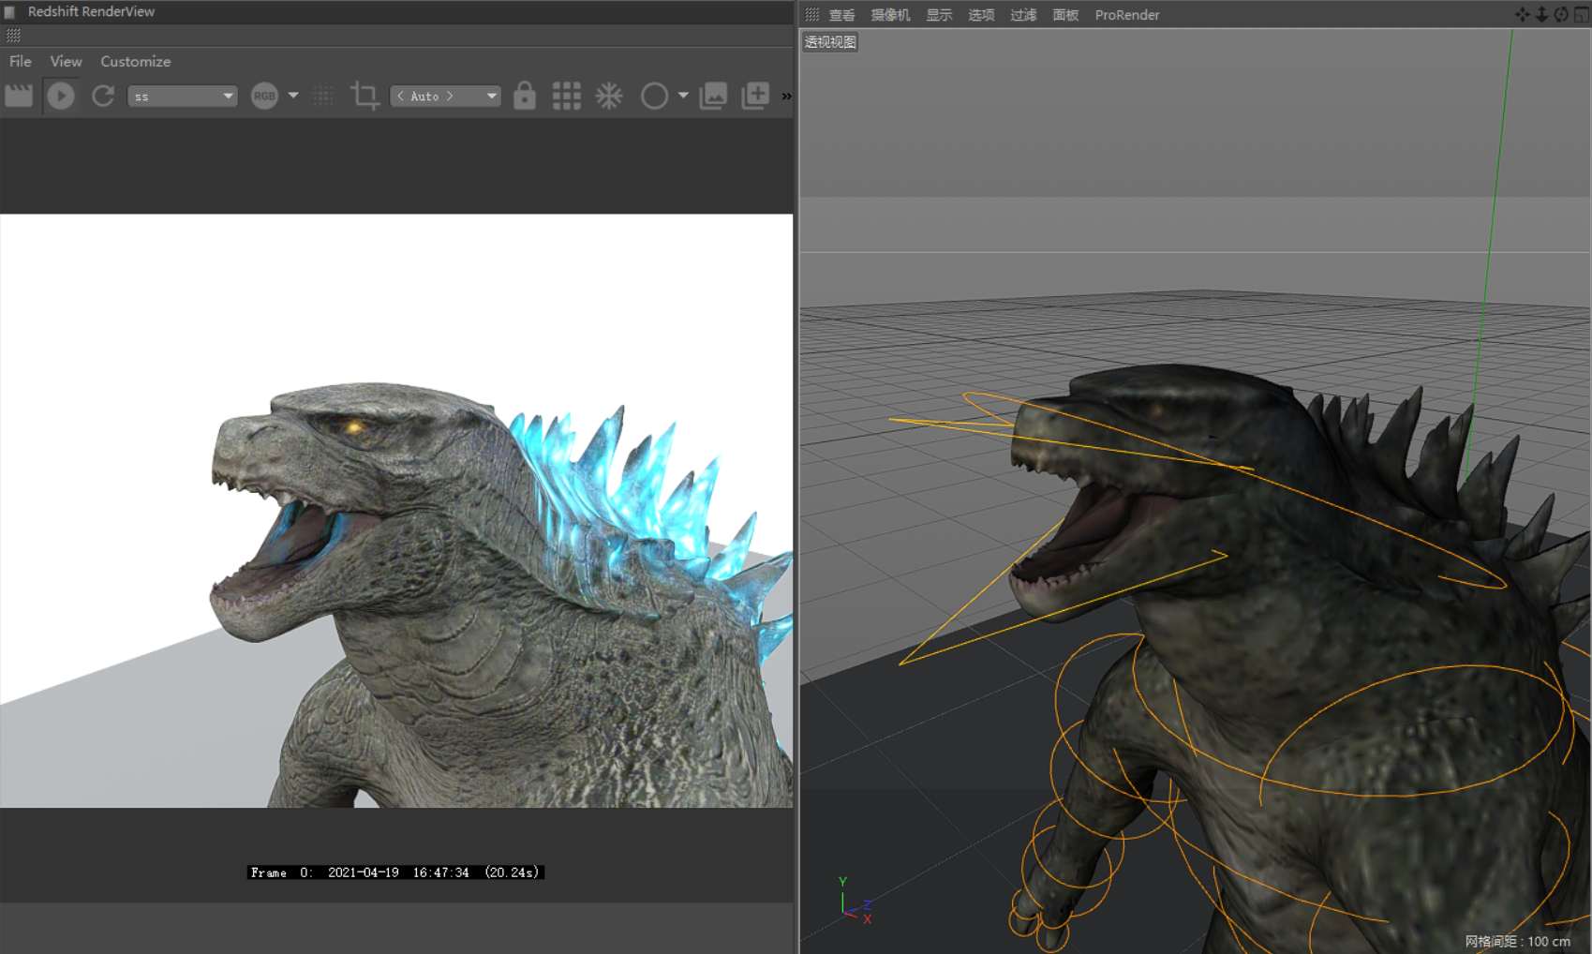Open the 选项 options menu
Image resolution: width=1592 pixels, height=954 pixels.
[x=981, y=15]
